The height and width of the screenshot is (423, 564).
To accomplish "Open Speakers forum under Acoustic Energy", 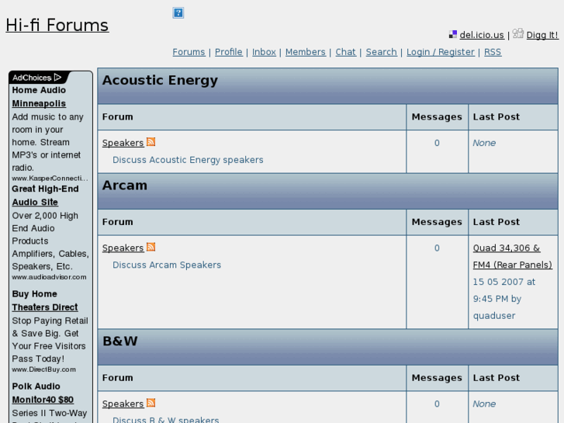I will (123, 143).
